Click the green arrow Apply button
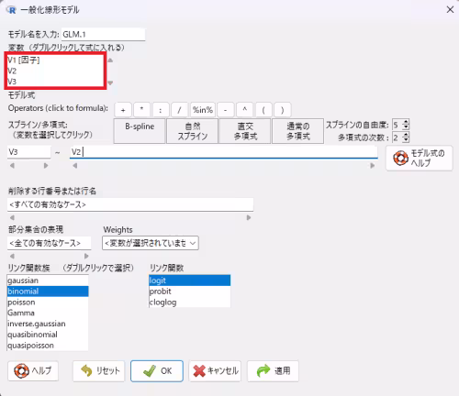 [x=273, y=371]
